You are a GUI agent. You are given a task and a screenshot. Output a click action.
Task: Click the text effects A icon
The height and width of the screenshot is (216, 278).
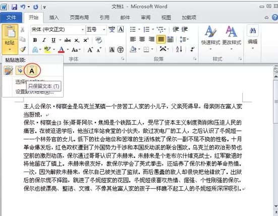coord(35,49)
